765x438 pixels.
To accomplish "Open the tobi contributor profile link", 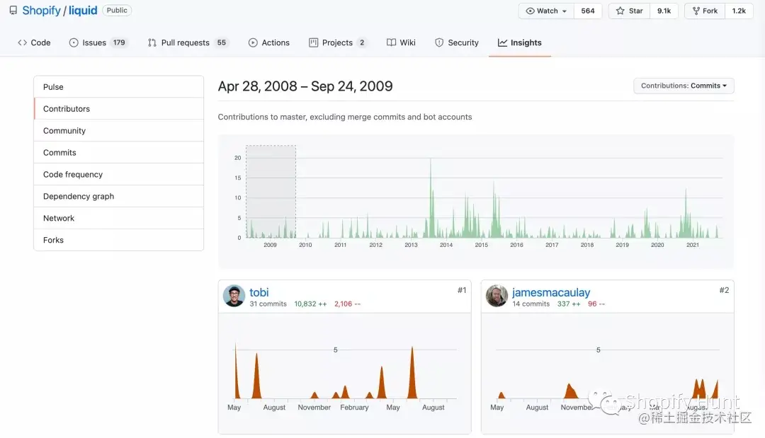I will [259, 292].
